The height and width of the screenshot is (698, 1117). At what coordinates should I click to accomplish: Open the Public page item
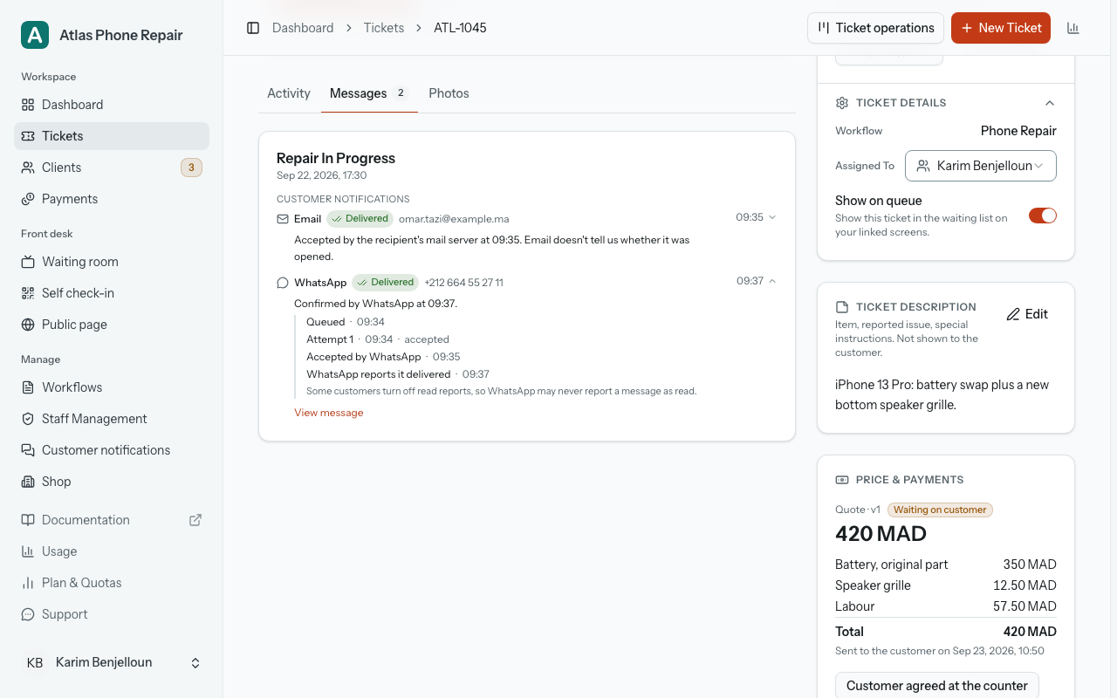tap(112, 325)
